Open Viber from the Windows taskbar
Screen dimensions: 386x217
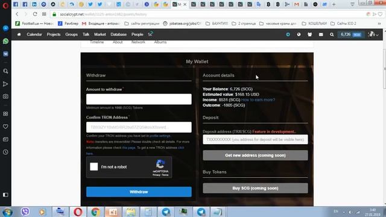(25, 212)
